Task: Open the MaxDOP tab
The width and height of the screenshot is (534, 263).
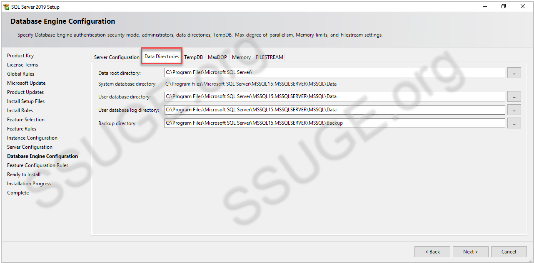Action: (x=217, y=57)
